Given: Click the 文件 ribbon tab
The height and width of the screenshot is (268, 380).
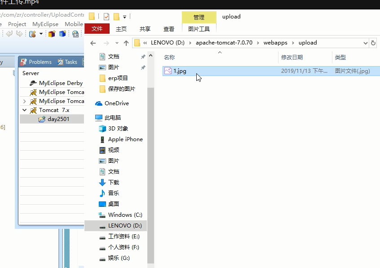Looking at the screenshot, I should (x=97, y=29).
